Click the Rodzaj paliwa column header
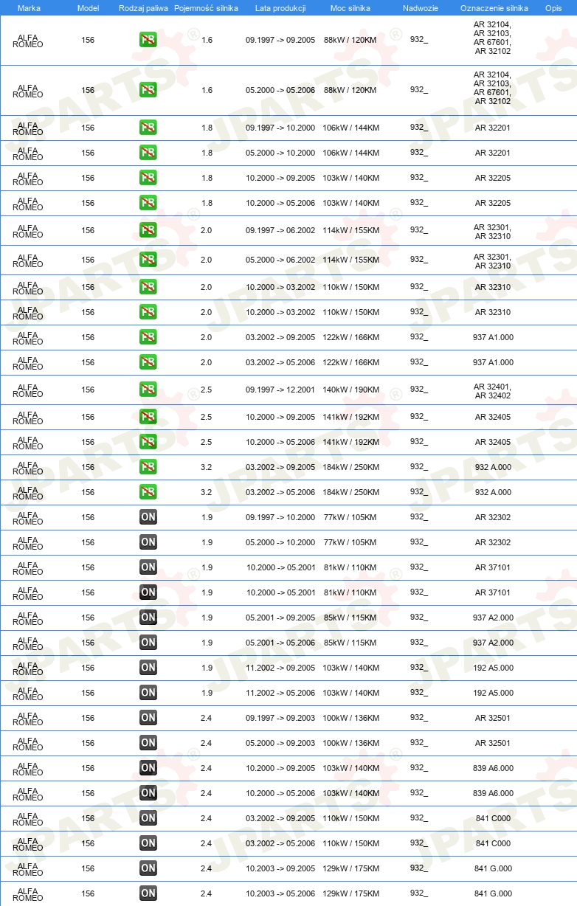This screenshot has height=906, width=577. coord(144,7)
